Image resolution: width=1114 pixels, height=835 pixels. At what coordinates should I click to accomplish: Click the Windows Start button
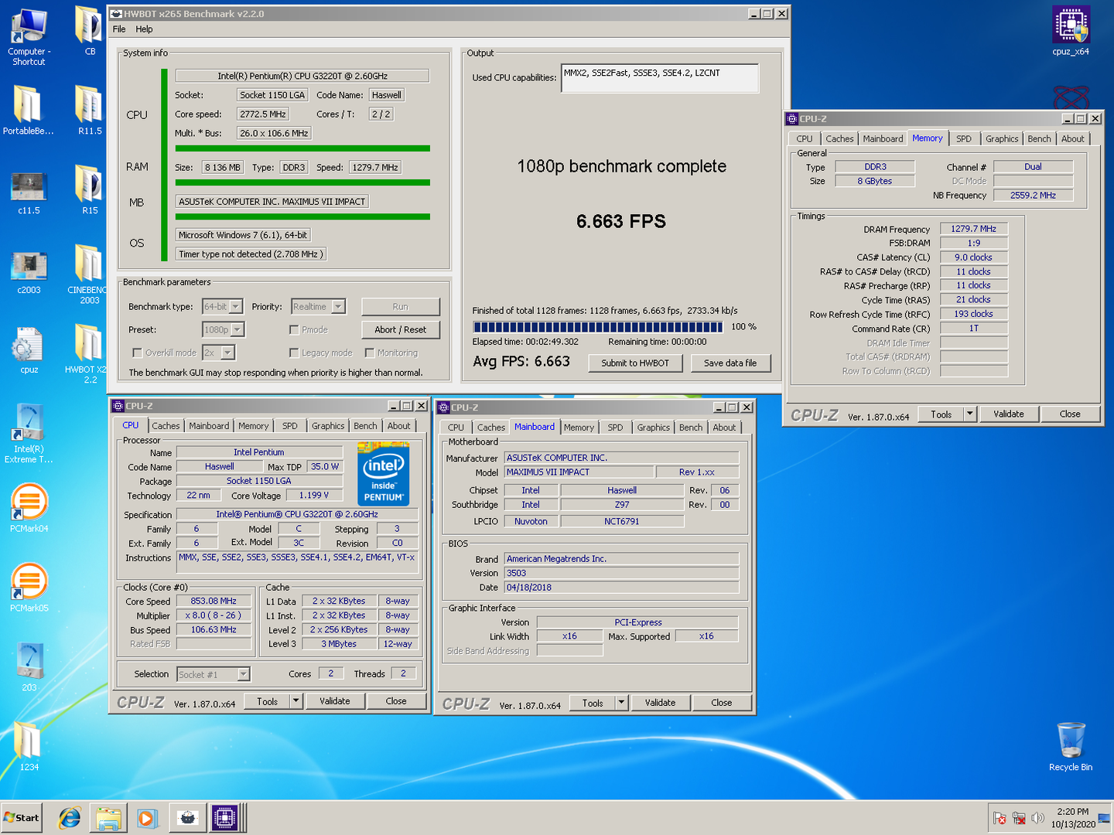(22, 818)
